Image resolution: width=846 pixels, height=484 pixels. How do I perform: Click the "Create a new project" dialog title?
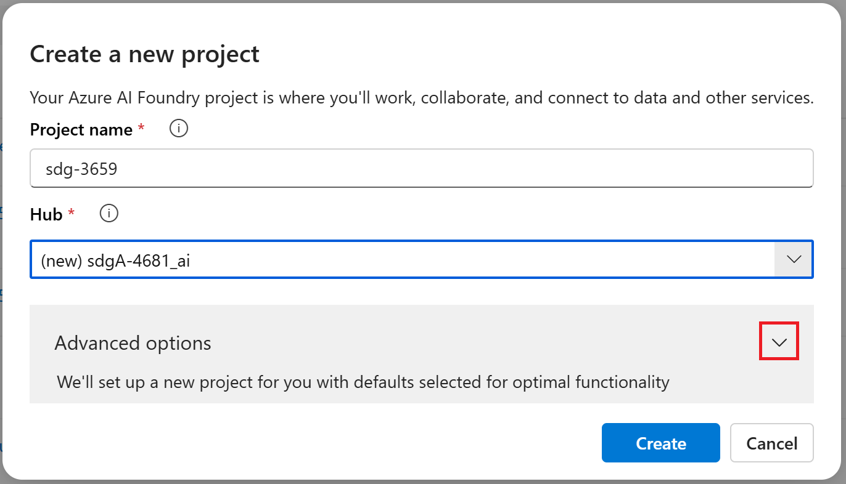coord(144,54)
